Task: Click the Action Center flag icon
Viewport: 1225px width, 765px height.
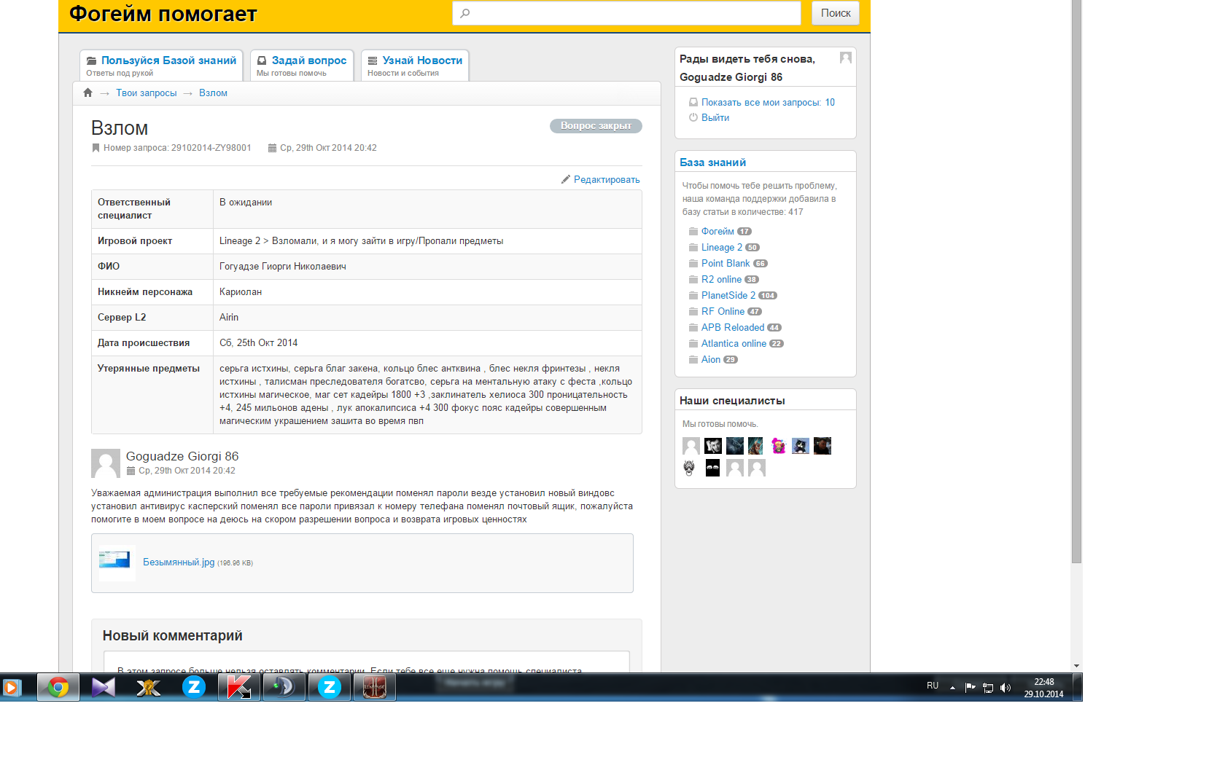Action: click(x=971, y=687)
